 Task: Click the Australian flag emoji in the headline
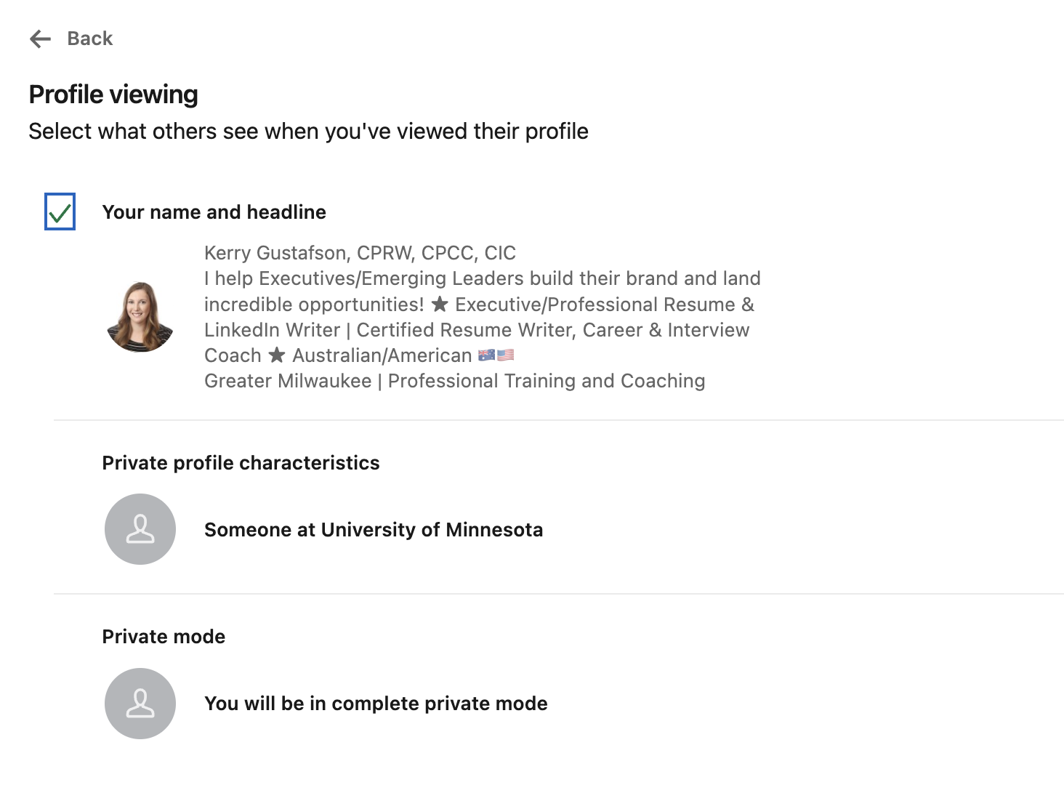487,355
